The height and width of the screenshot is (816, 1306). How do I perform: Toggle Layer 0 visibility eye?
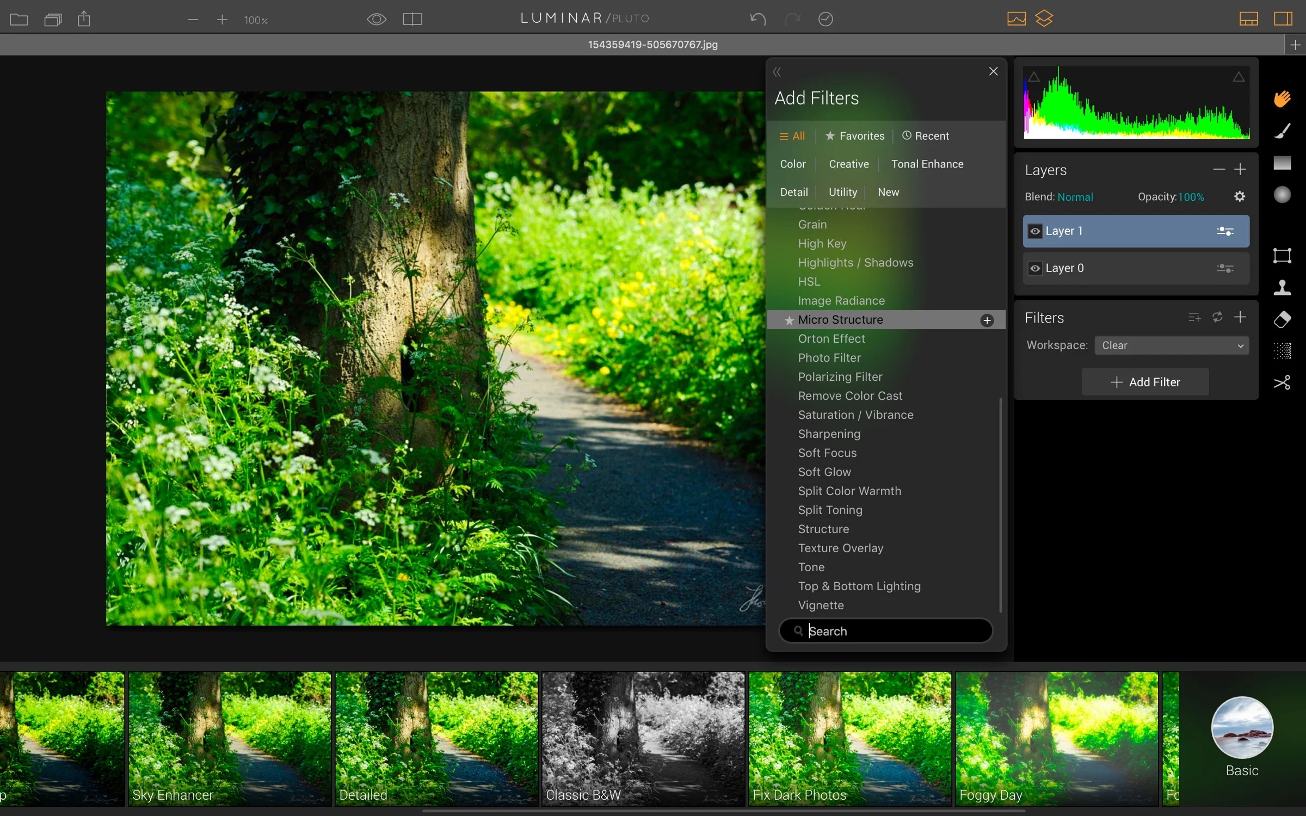click(x=1035, y=268)
